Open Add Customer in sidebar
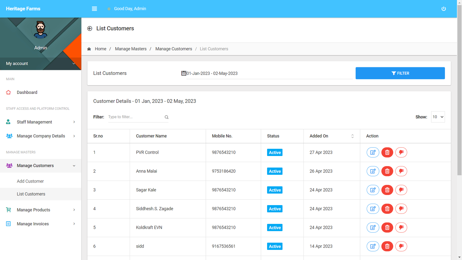Image resolution: width=462 pixels, height=260 pixels. [30, 181]
